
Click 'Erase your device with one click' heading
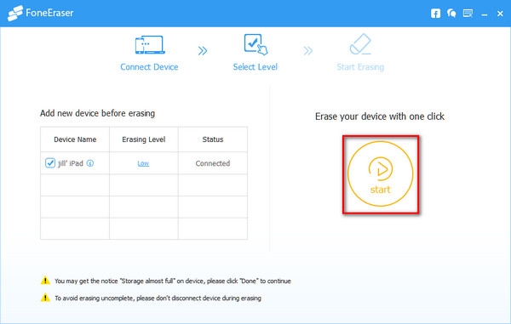point(380,117)
